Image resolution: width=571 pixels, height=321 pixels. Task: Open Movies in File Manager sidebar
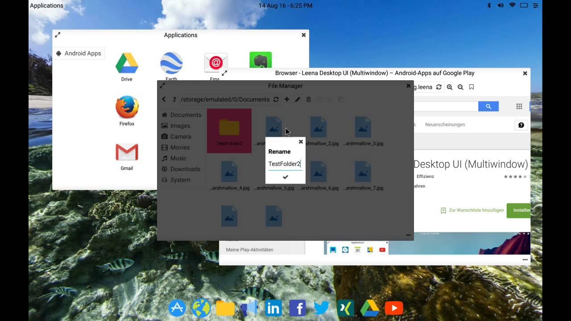point(175,147)
